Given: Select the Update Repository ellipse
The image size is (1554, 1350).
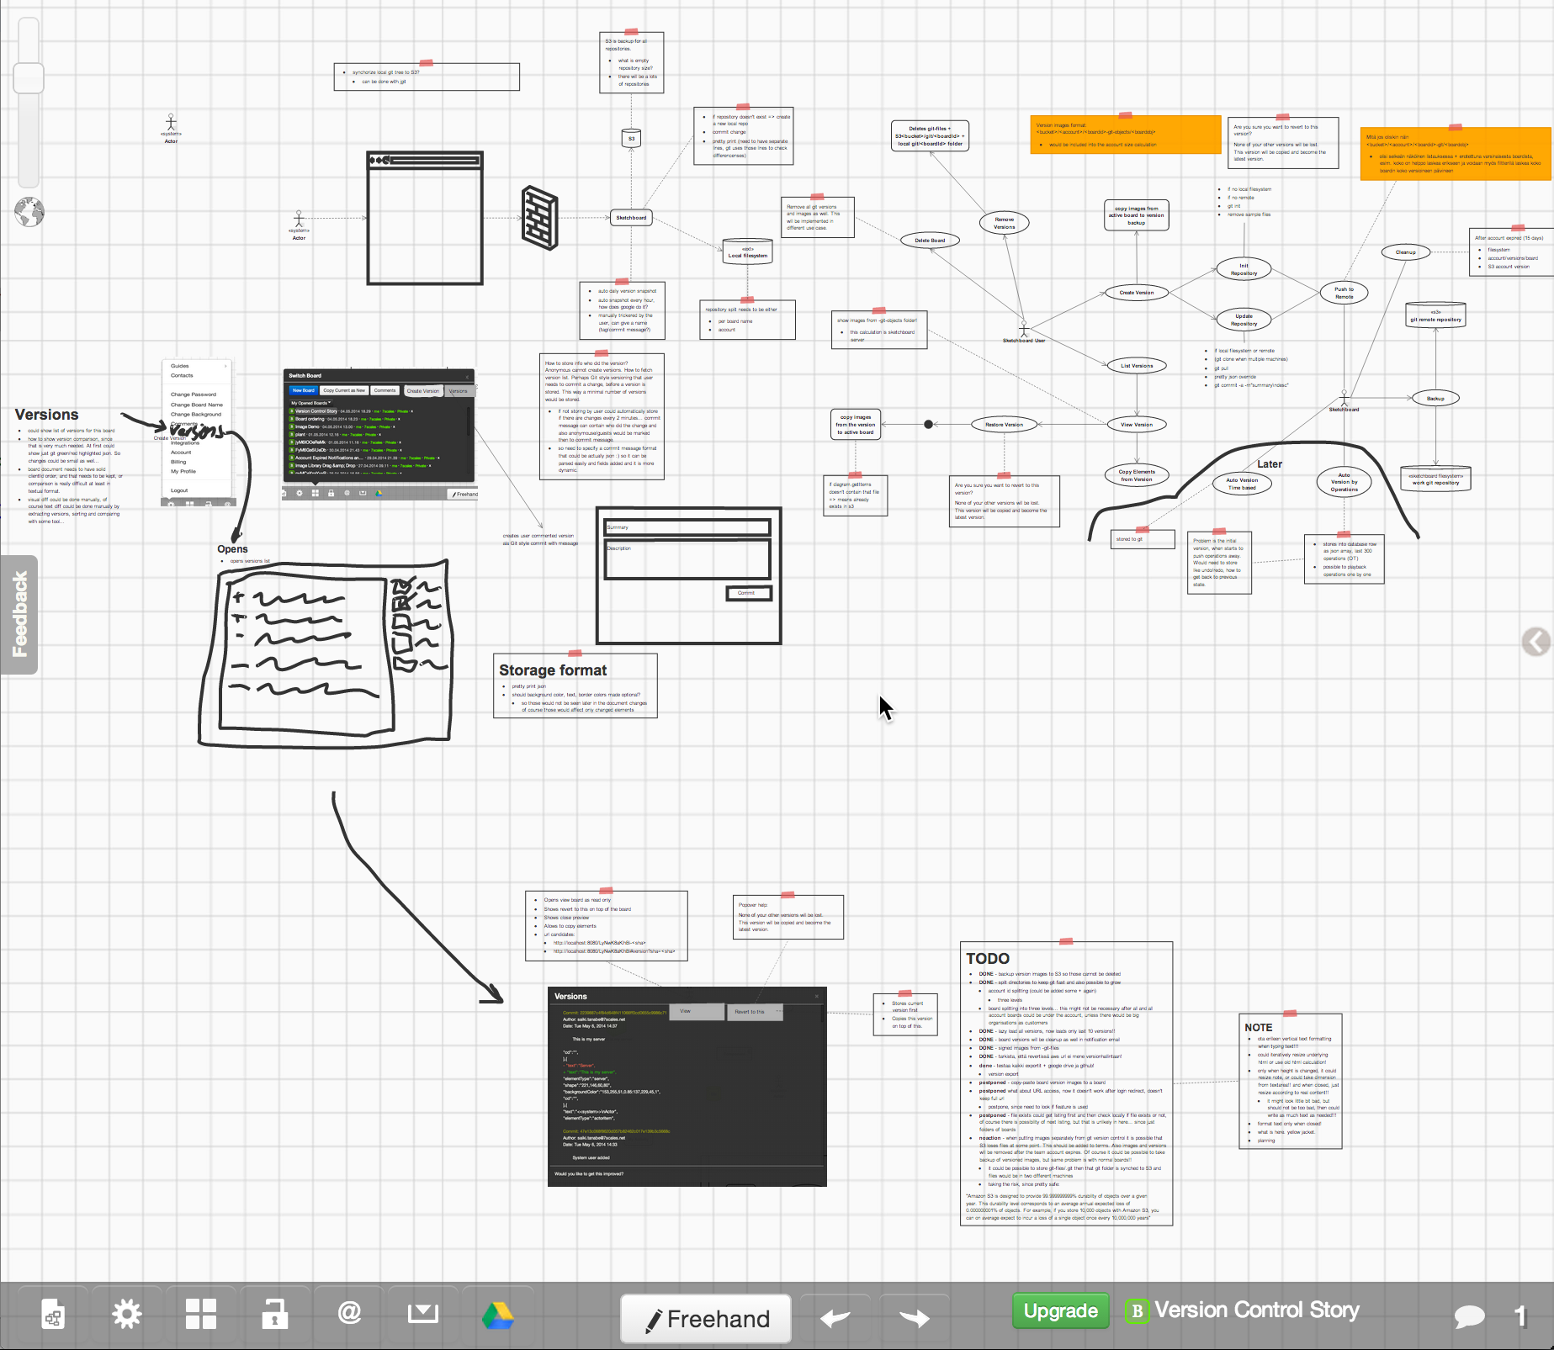Looking at the screenshot, I should [x=1244, y=320].
